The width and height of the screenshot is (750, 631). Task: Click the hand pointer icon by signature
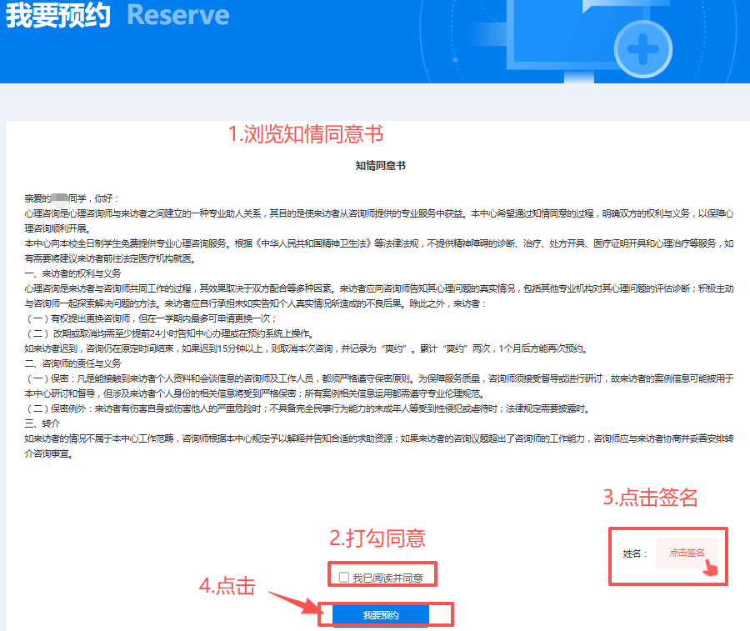(x=710, y=568)
